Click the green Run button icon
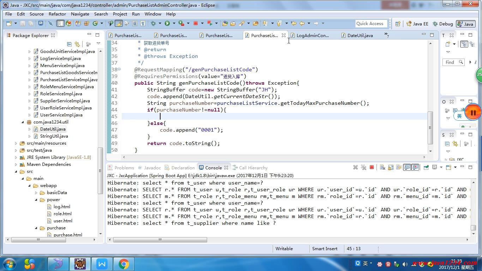Screen dimensions: 482x271 (167, 23)
